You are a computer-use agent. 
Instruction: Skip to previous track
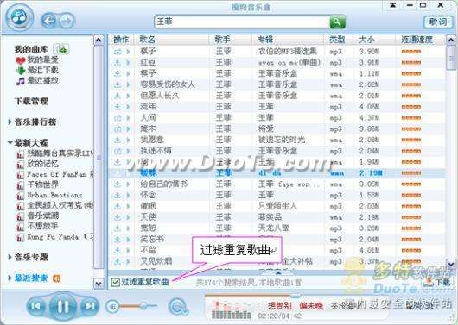point(36,306)
